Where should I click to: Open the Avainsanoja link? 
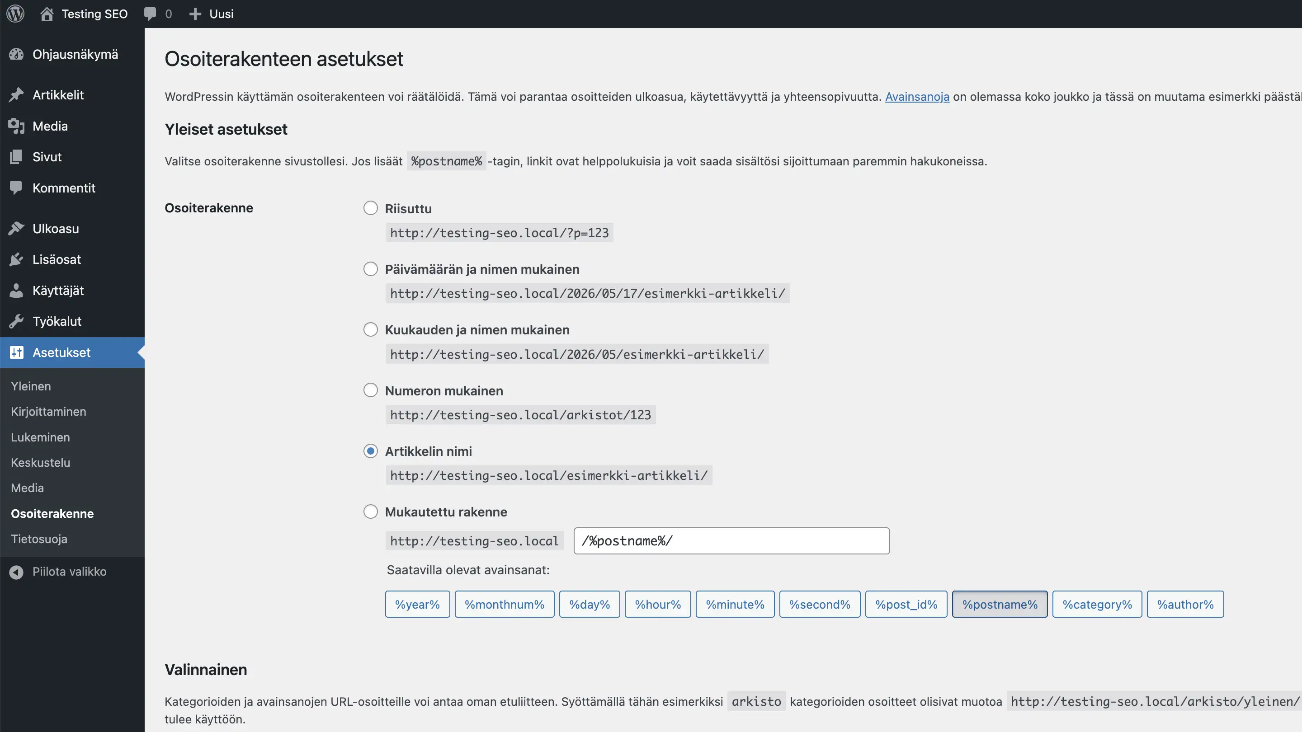[x=917, y=97]
